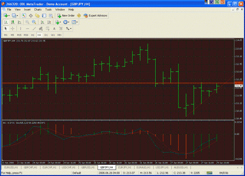Viewport: 245px width, 176px height.
Task: Launch MetaEditor yellow diamond icon
Action: pos(79,16)
